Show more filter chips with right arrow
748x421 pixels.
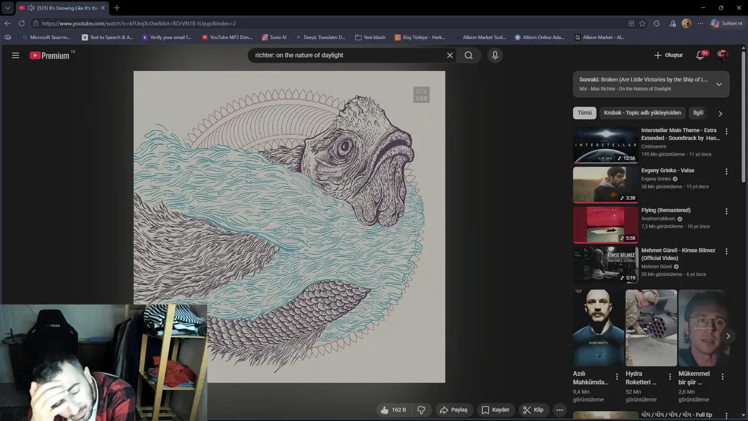(720, 113)
